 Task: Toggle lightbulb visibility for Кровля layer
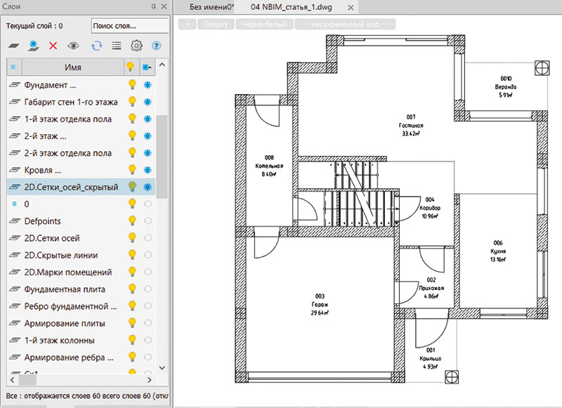click(x=131, y=170)
